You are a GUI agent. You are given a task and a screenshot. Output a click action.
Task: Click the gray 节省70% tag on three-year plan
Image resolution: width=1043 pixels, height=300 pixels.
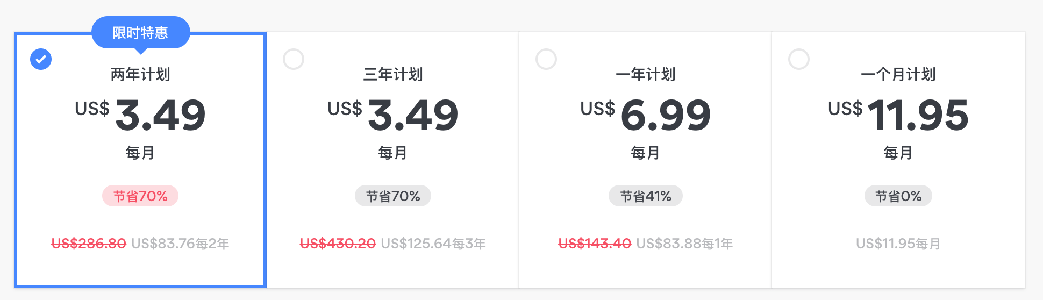[x=393, y=196]
